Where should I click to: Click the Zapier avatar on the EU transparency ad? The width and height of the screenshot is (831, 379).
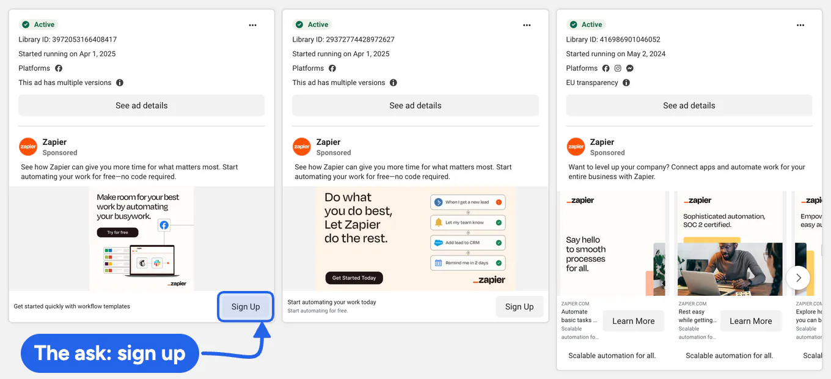pyautogui.click(x=576, y=147)
